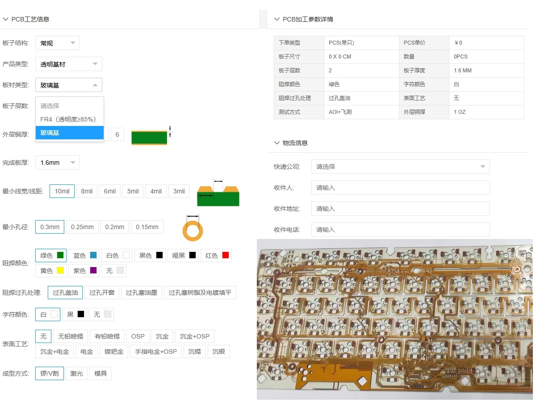Viewport: 536px width, 402px height.
Task: Open the 快递公司 selection dropdown
Action: point(400,166)
